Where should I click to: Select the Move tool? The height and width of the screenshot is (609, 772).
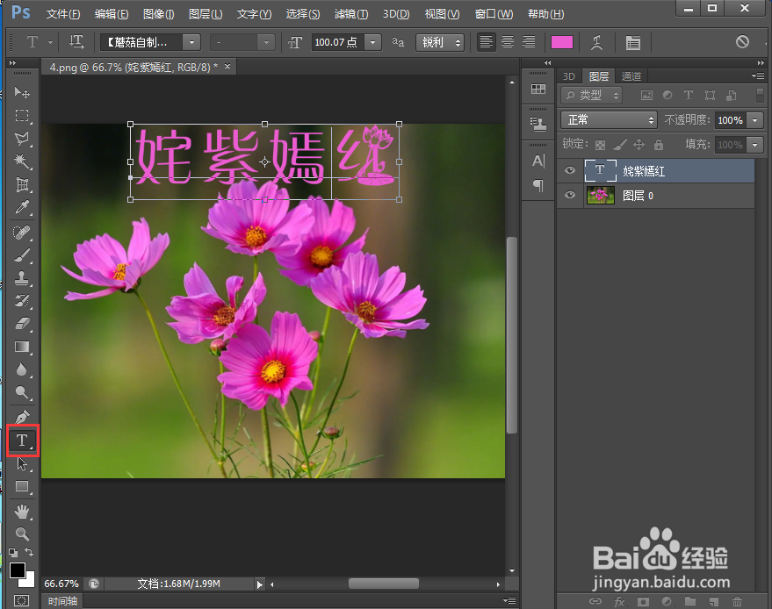(x=22, y=92)
